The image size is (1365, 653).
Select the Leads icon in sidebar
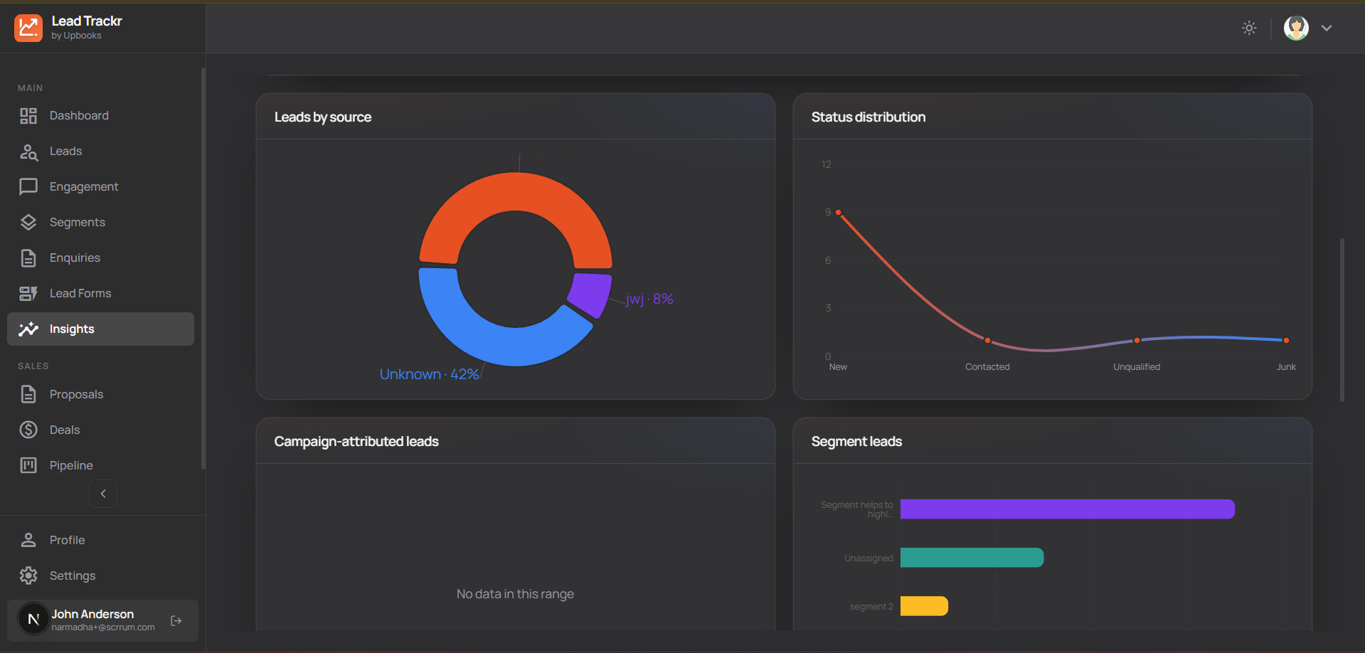coord(28,151)
